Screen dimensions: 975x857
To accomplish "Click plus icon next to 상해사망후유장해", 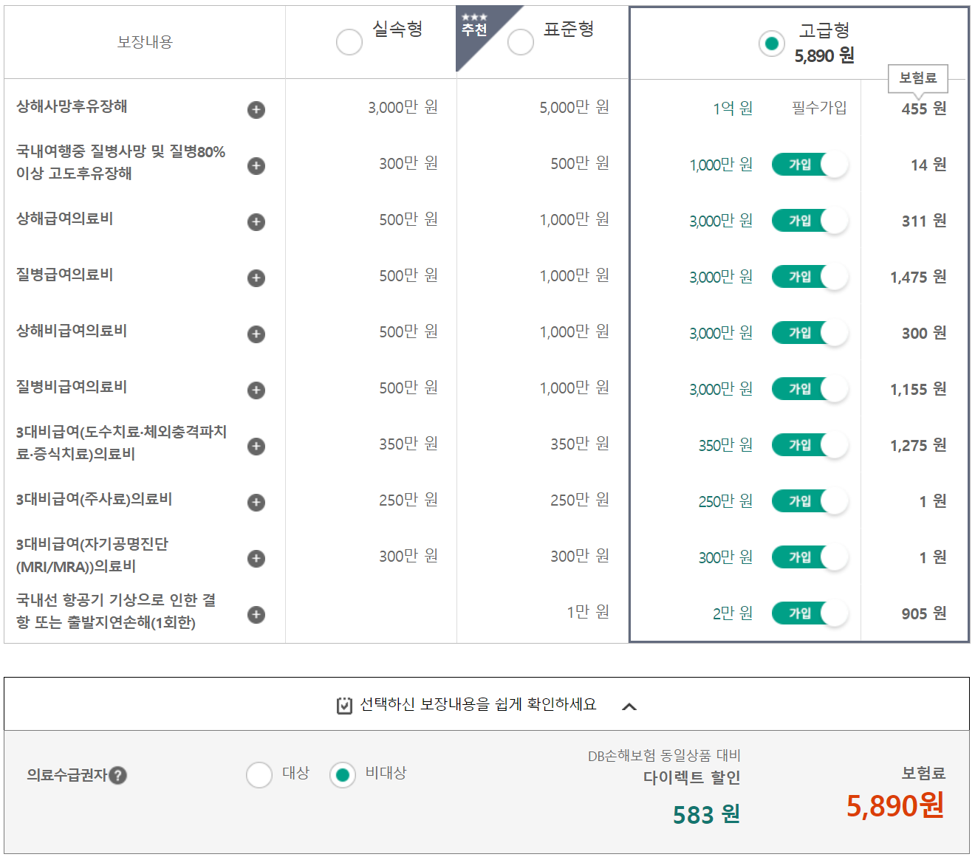I will click(x=256, y=109).
